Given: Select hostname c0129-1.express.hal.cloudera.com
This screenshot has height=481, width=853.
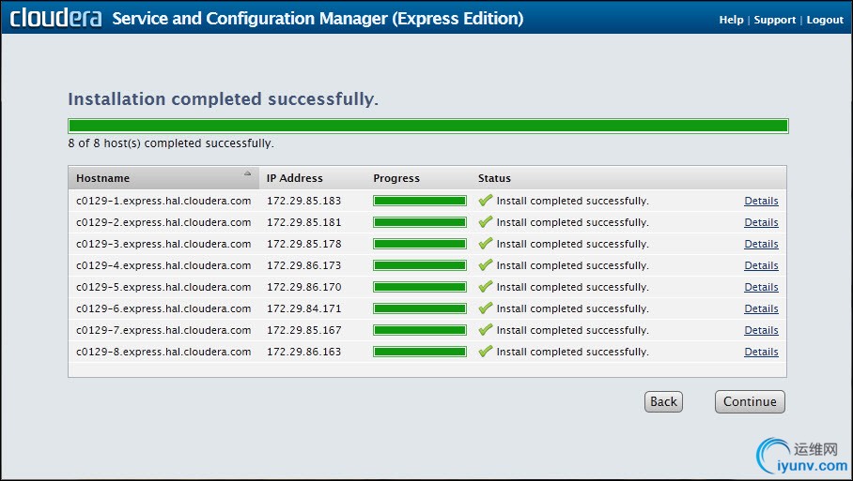Looking at the screenshot, I should click(x=163, y=201).
